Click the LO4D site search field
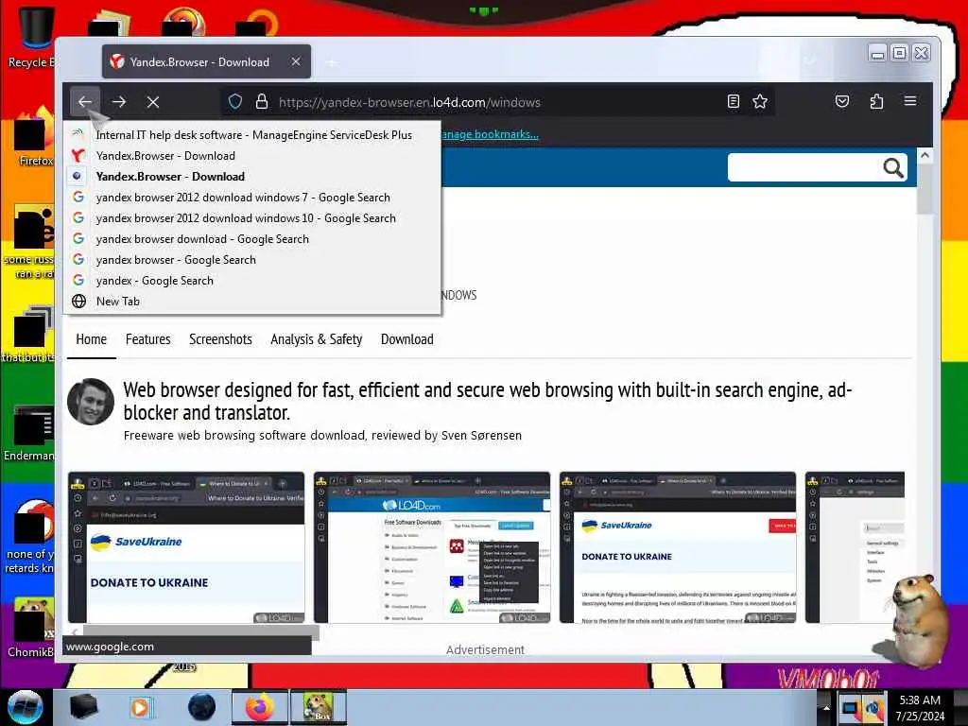968x726 pixels. pos(804,167)
